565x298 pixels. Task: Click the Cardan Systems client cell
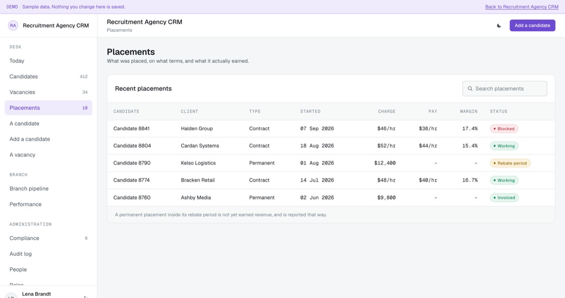(200, 146)
